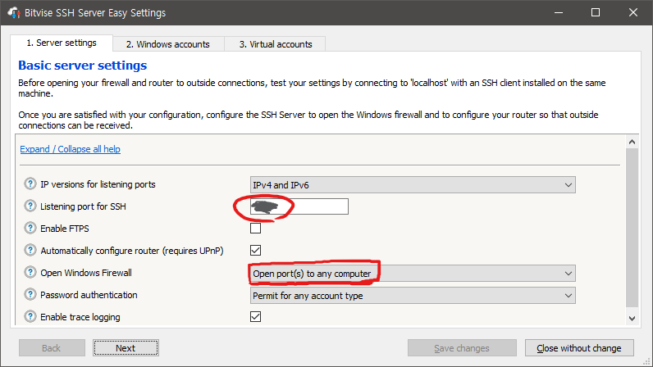
Task: Click the Basic server settings heading
Action: tap(83, 66)
